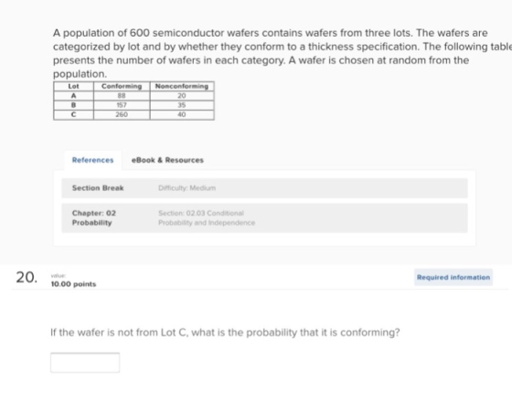Select Lot A row label
Screen dimensions: 512x393
click(x=73, y=96)
